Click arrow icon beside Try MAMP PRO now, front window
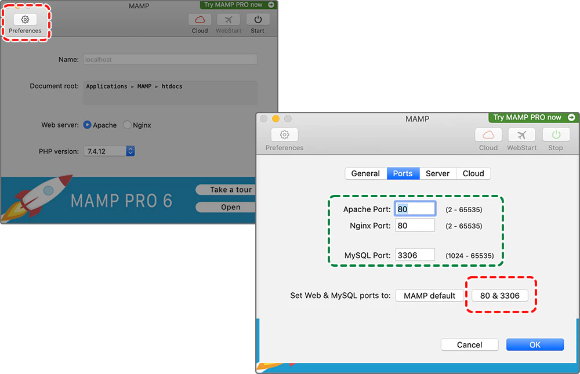 (x=571, y=117)
